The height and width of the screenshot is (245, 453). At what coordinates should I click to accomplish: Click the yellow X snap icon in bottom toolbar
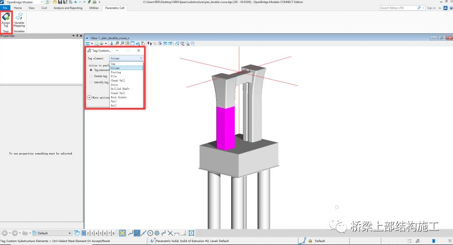pos(123,233)
